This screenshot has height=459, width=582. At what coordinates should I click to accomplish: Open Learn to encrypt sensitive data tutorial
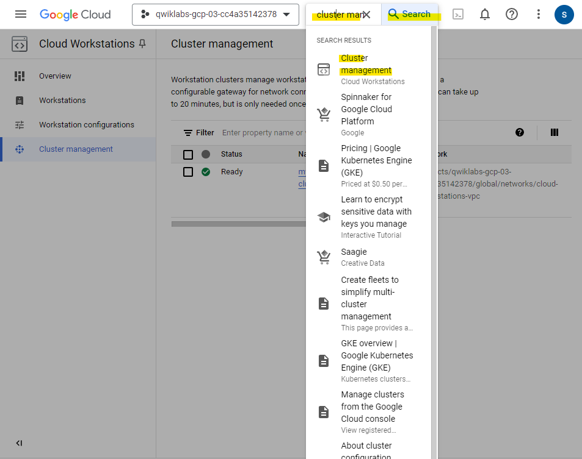[369, 217]
